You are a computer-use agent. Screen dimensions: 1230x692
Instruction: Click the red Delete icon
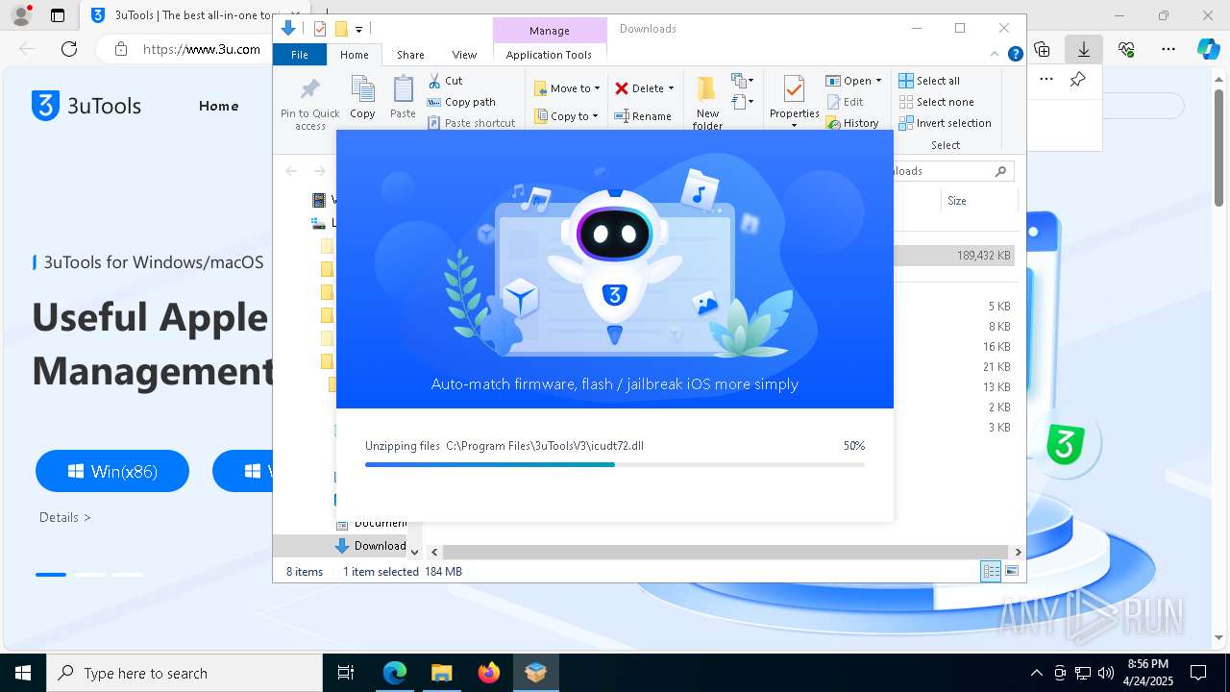(622, 88)
